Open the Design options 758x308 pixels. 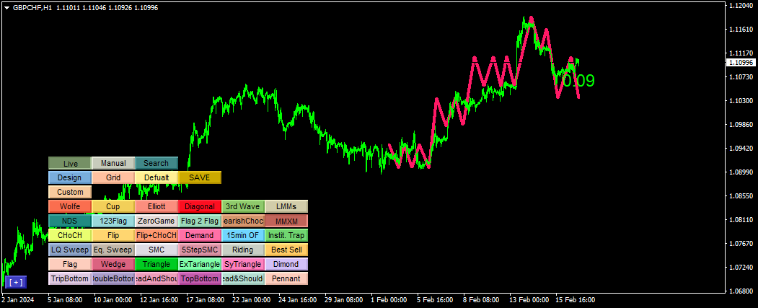coord(70,177)
